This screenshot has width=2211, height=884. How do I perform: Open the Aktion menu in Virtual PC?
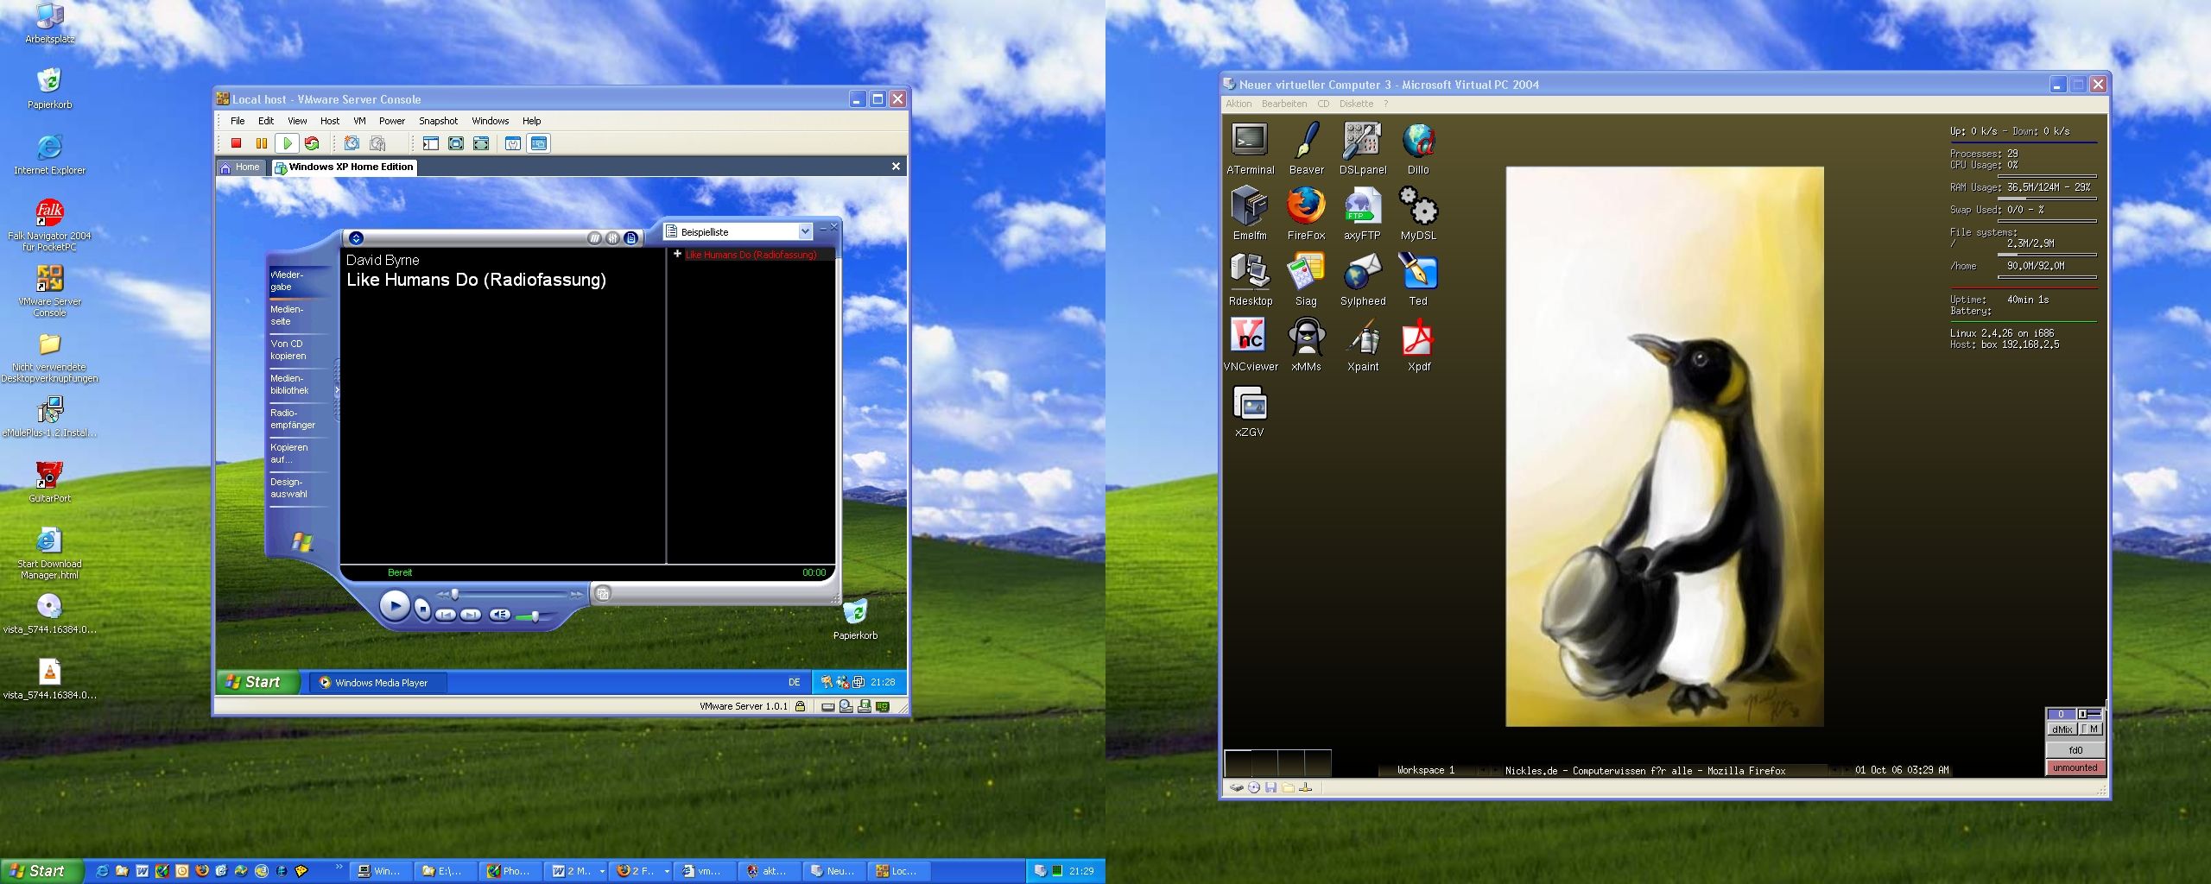coord(1239,104)
